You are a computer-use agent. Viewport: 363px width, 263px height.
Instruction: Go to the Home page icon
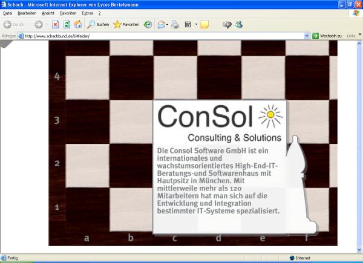tap(77, 25)
